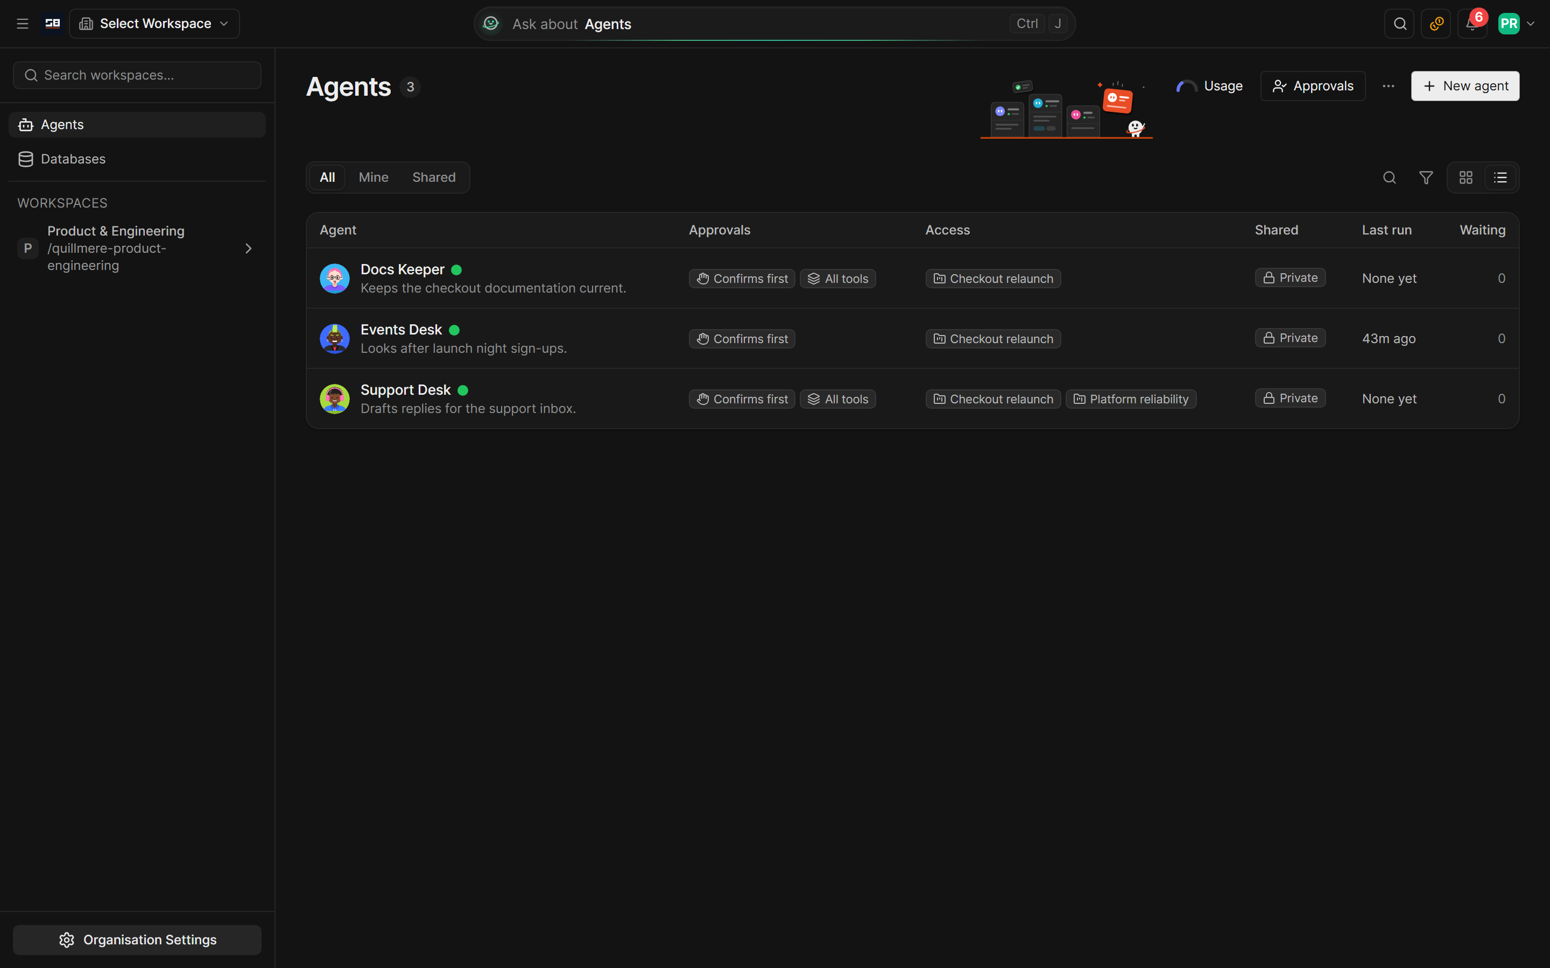Screen dimensions: 1550x968
Task: Expand the account menu chevron
Action: pyautogui.click(x=1531, y=24)
